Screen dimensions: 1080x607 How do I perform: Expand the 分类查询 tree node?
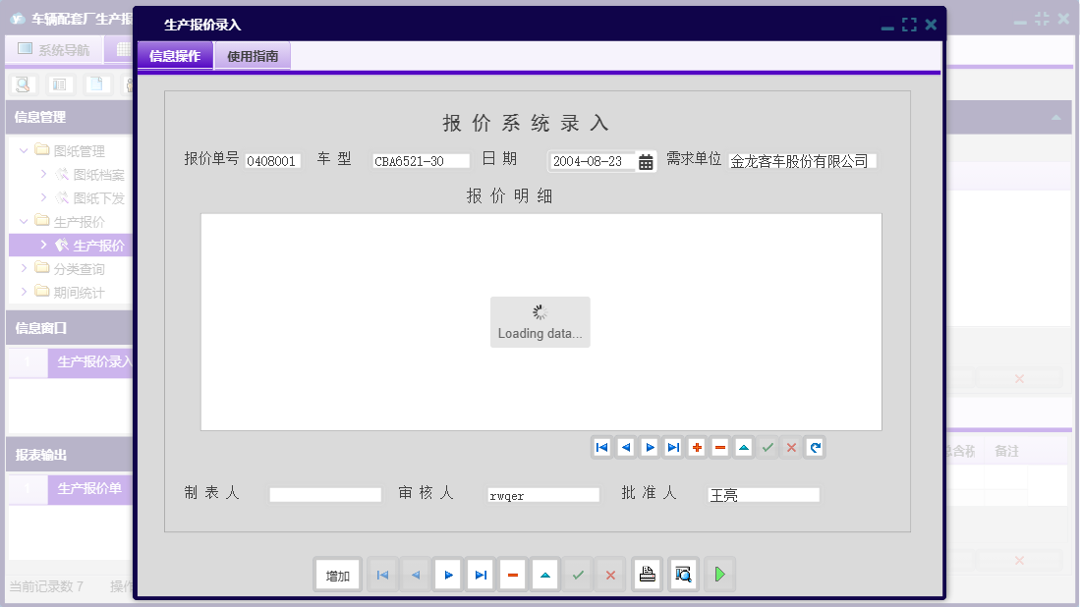pyautogui.click(x=23, y=268)
